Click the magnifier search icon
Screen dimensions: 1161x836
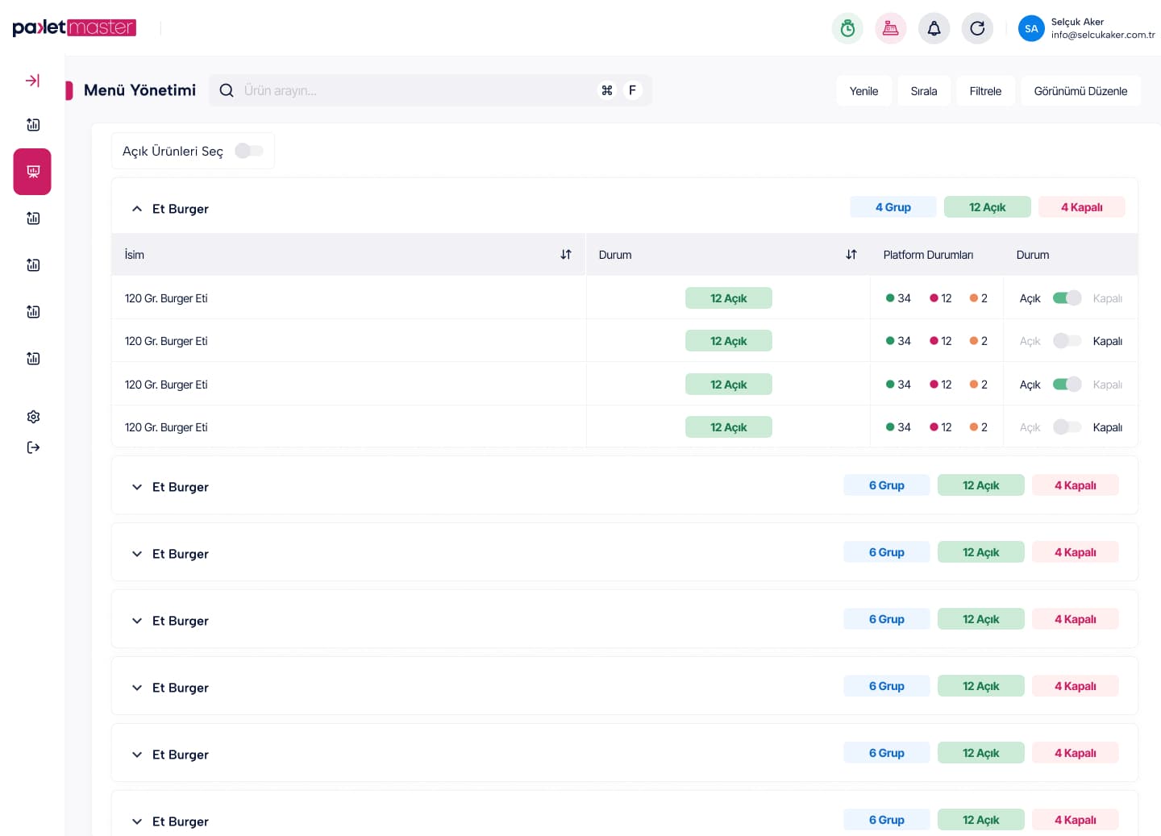(227, 90)
